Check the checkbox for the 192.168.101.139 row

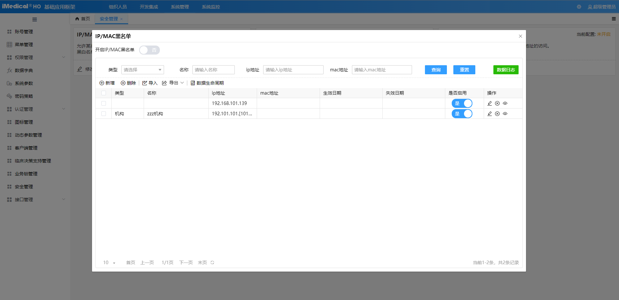(104, 103)
